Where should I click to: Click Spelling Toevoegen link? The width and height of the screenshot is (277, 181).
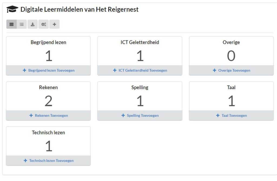point(143,115)
